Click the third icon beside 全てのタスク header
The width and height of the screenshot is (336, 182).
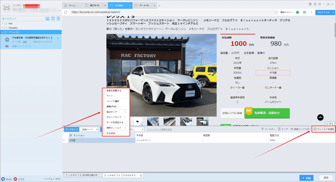[x=58, y=18]
